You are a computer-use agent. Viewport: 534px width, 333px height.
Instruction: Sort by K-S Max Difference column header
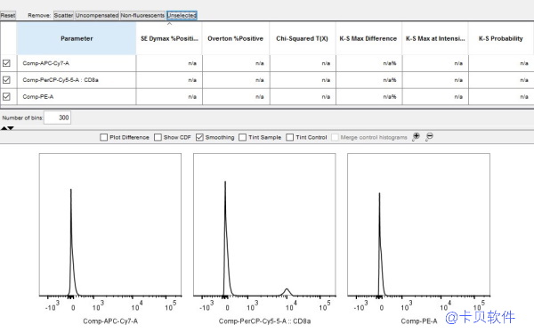pyautogui.click(x=368, y=38)
